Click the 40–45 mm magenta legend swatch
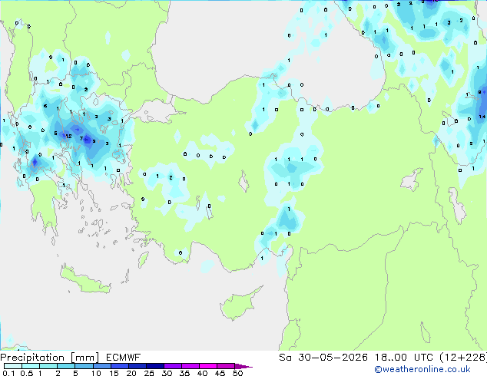The width and height of the screenshot is (487, 376). coord(208,366)
